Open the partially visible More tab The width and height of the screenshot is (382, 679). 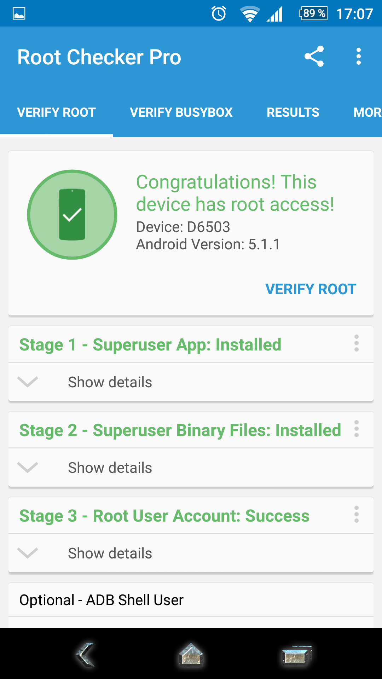tap(367, 112)
